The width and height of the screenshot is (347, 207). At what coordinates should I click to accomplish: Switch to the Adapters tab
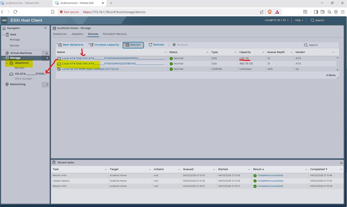coord(77,34)
